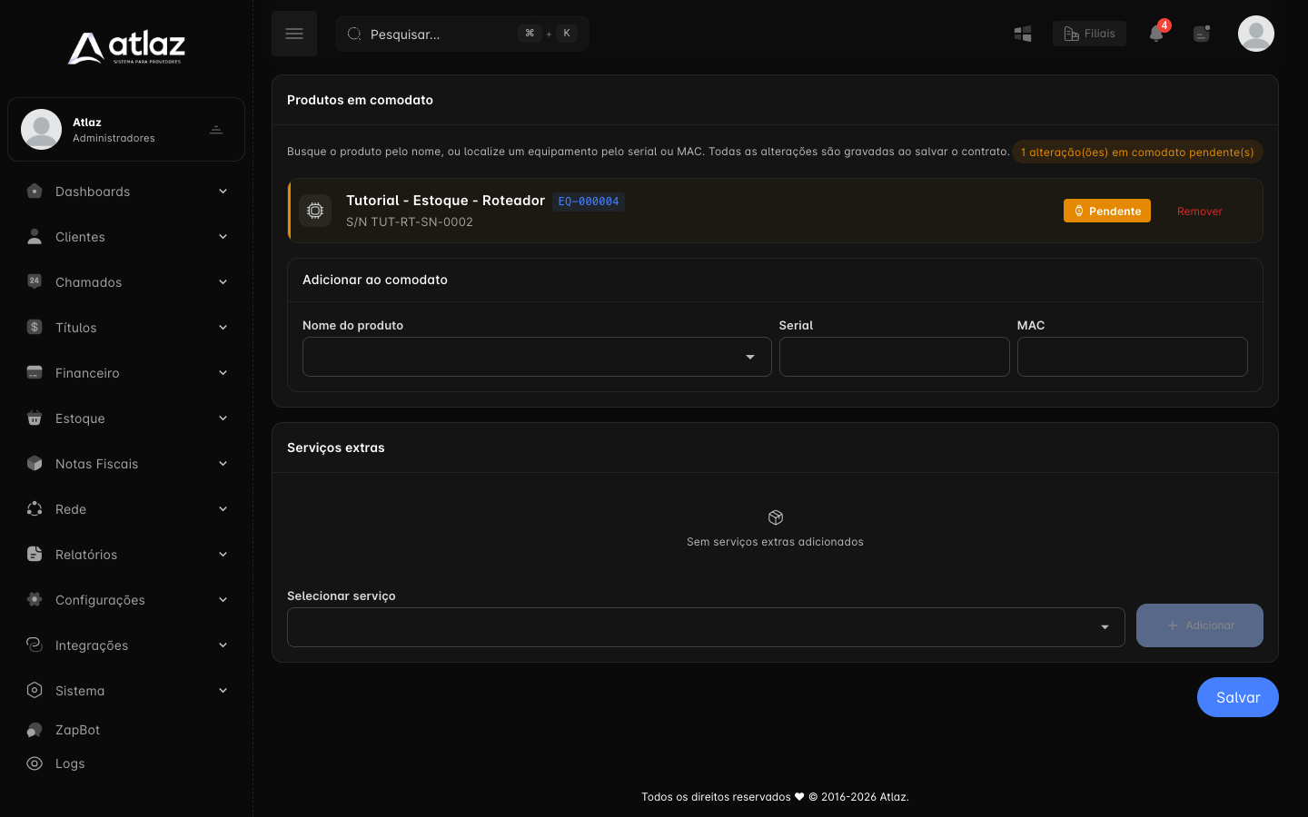Open the Nome do produto dropdown
This screenshot has height=817, width=1308.
pos(537,357)
